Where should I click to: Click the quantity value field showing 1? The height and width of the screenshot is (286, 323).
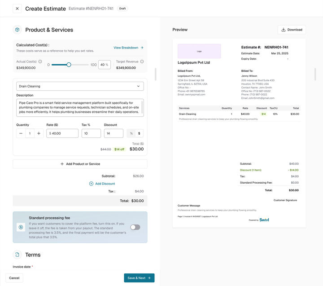coord(30,133)
